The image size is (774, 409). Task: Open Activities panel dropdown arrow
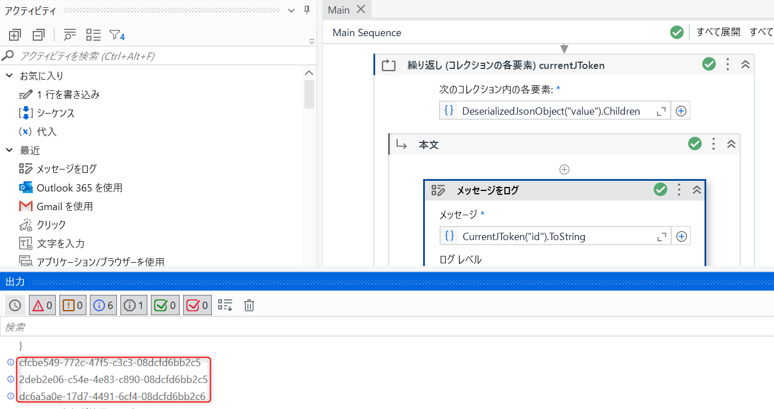[x=292, y=10]
